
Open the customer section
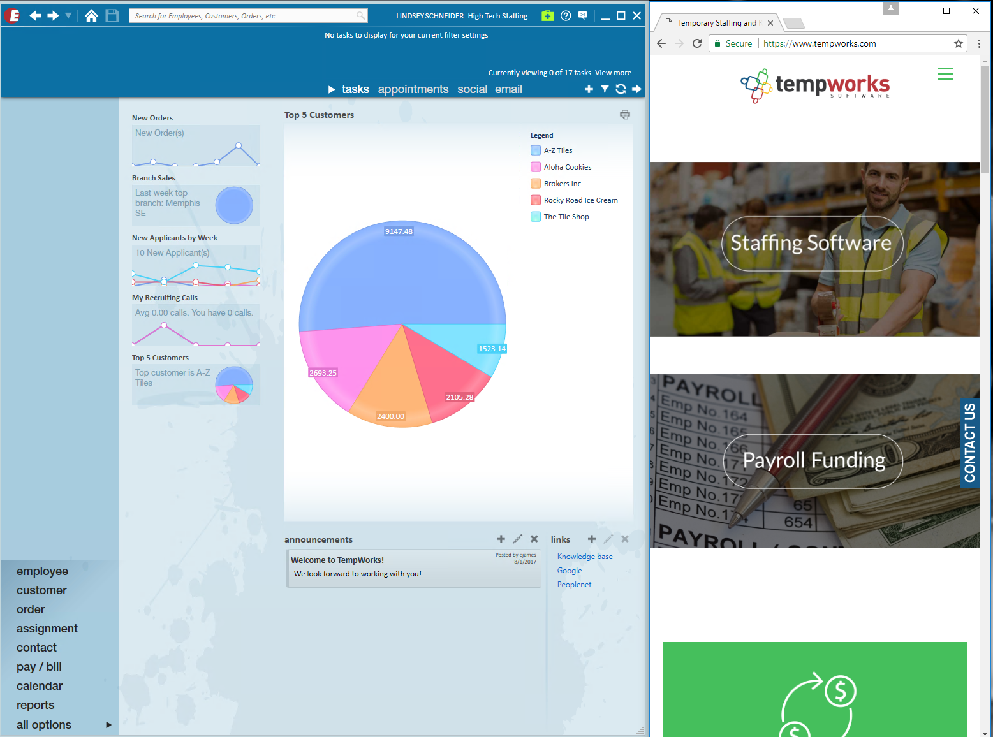click(41, 590)
